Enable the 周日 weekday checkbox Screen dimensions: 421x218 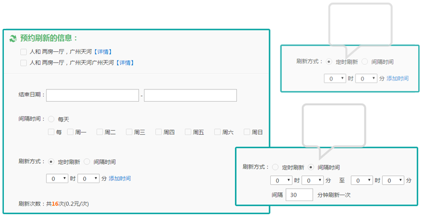tap(247, 132)
